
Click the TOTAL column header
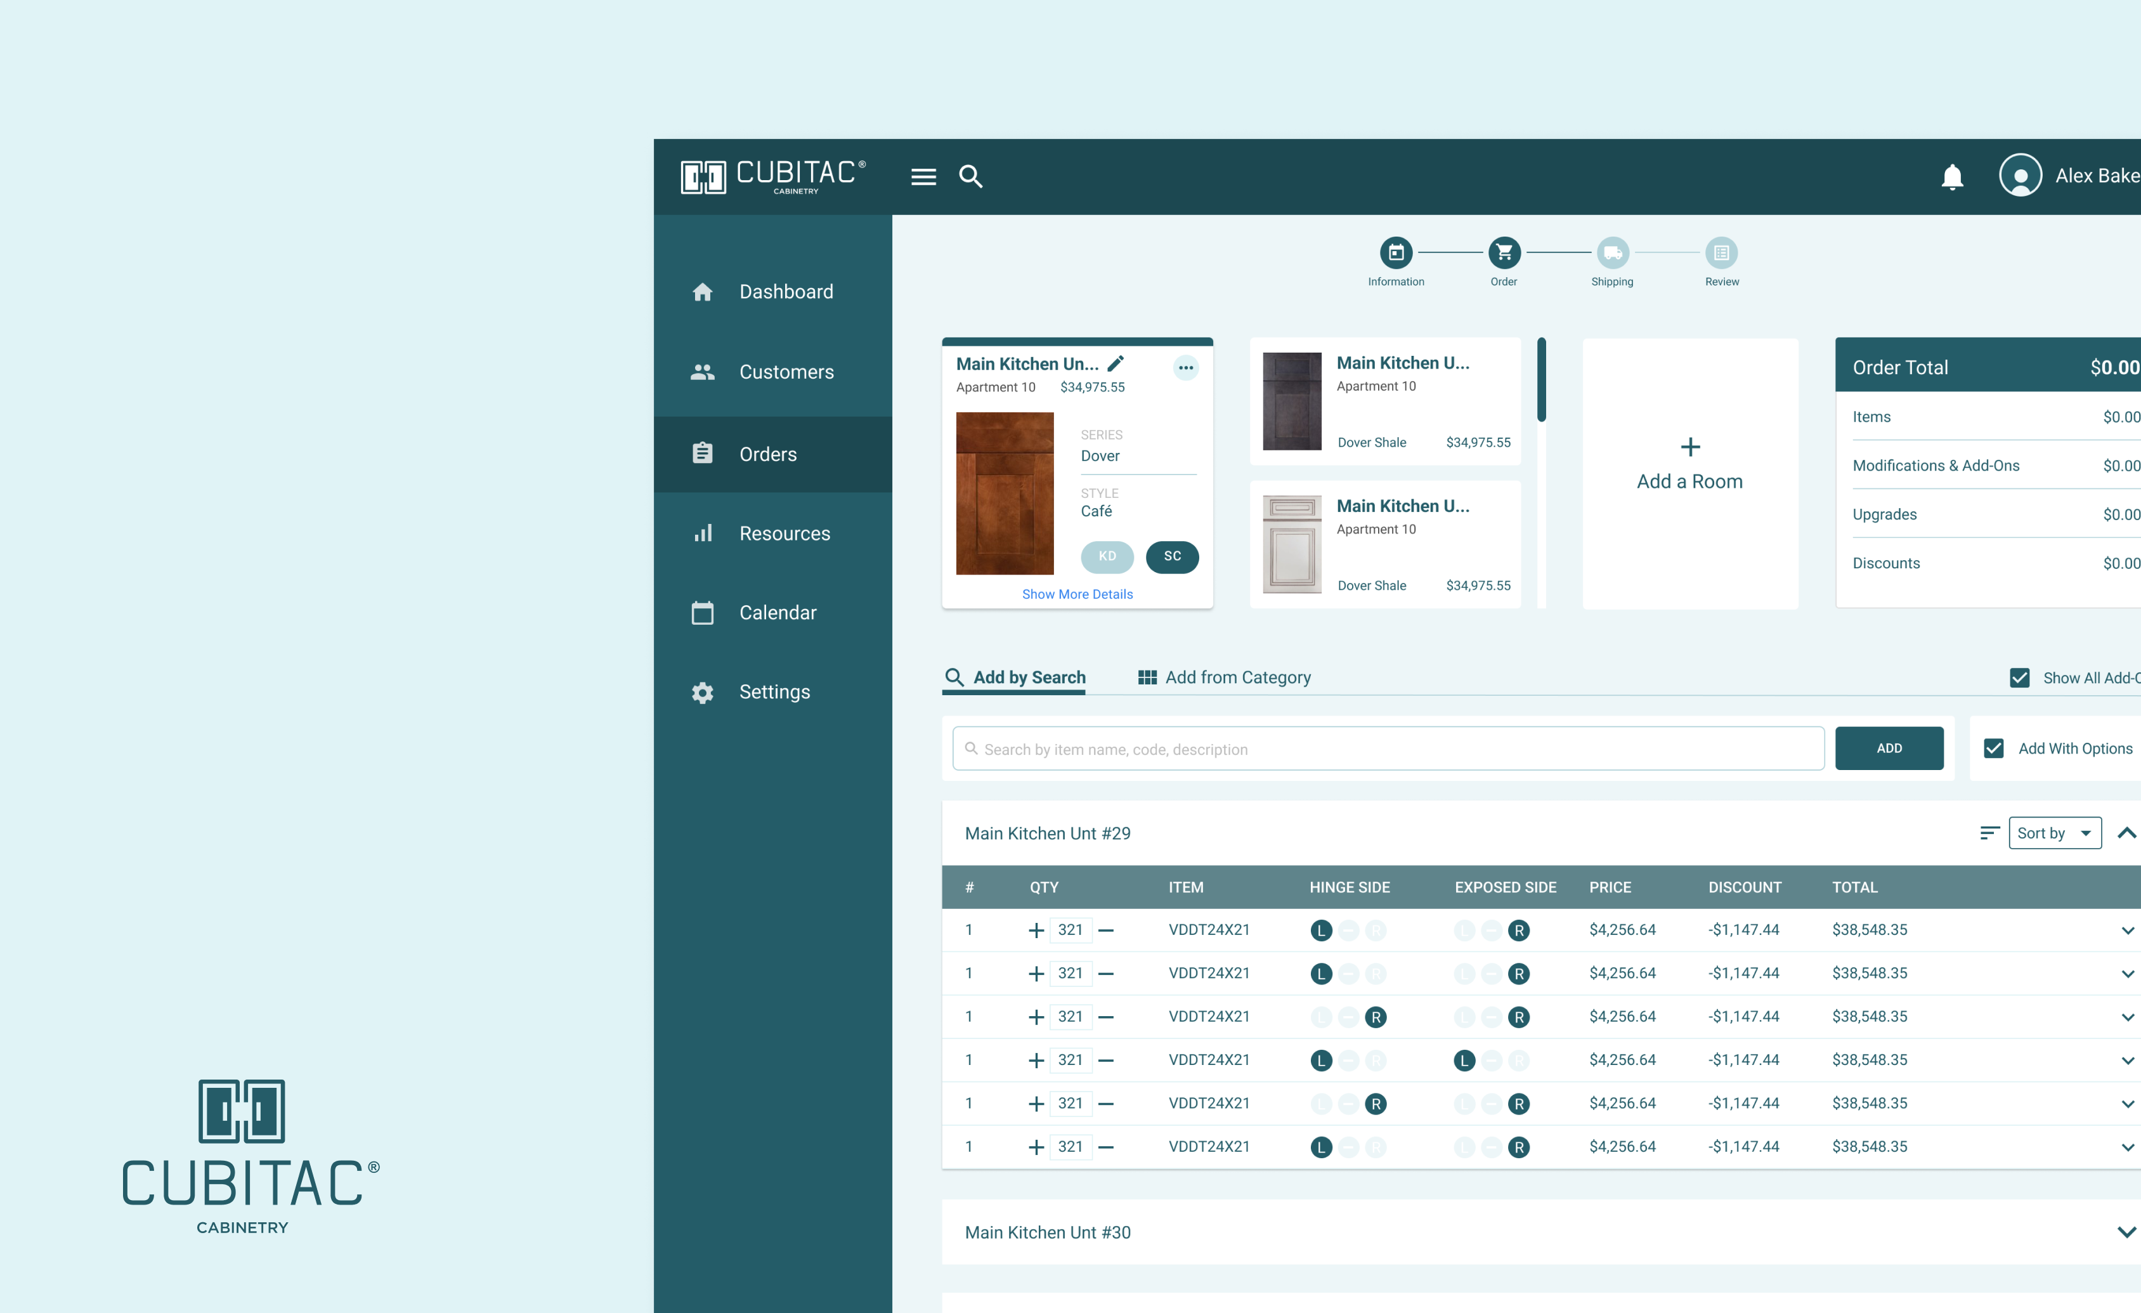[1854, 887]
